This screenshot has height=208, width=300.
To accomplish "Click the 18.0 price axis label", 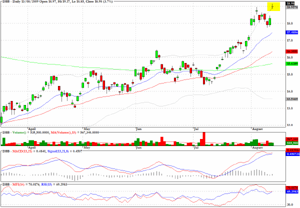I will [289, 23].
